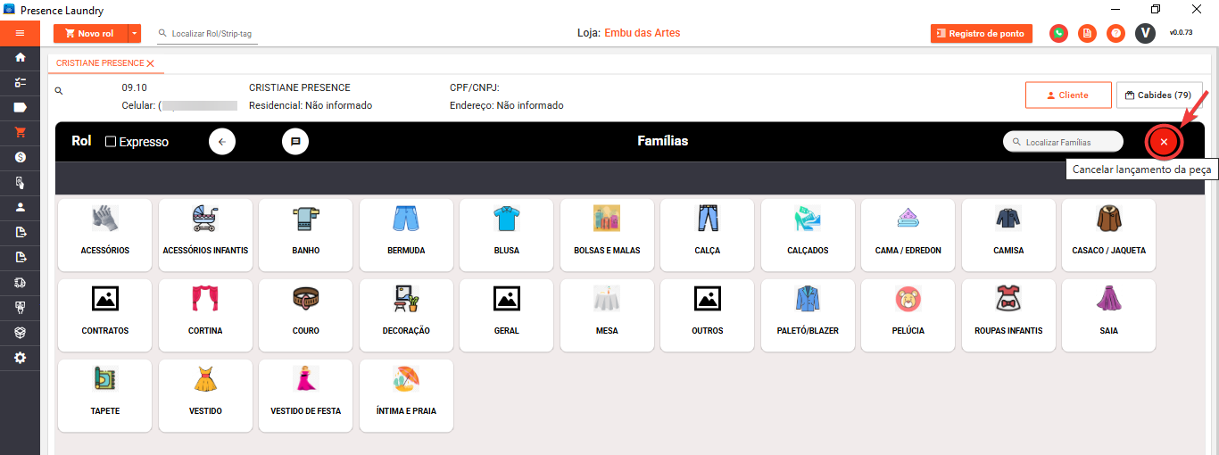Close the CRISTIANE PRESENCE tab

[151, 63]
